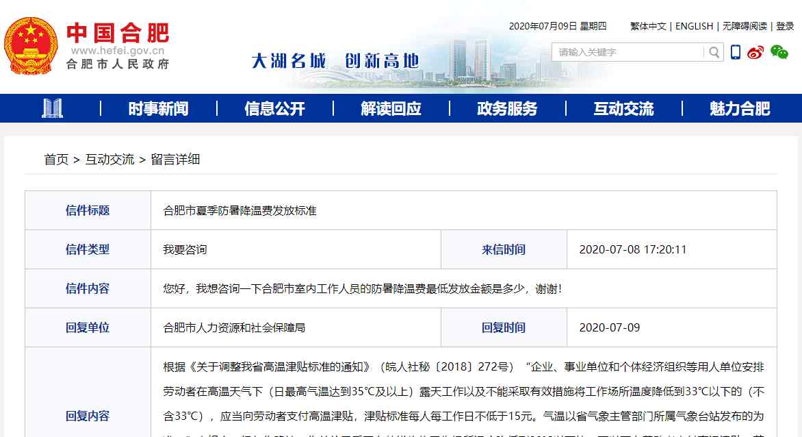Viewport: 802px width, 437px height.
Task: Switch to 繁体中文 version
Action: pyautogui.click(x=648, y=26)
